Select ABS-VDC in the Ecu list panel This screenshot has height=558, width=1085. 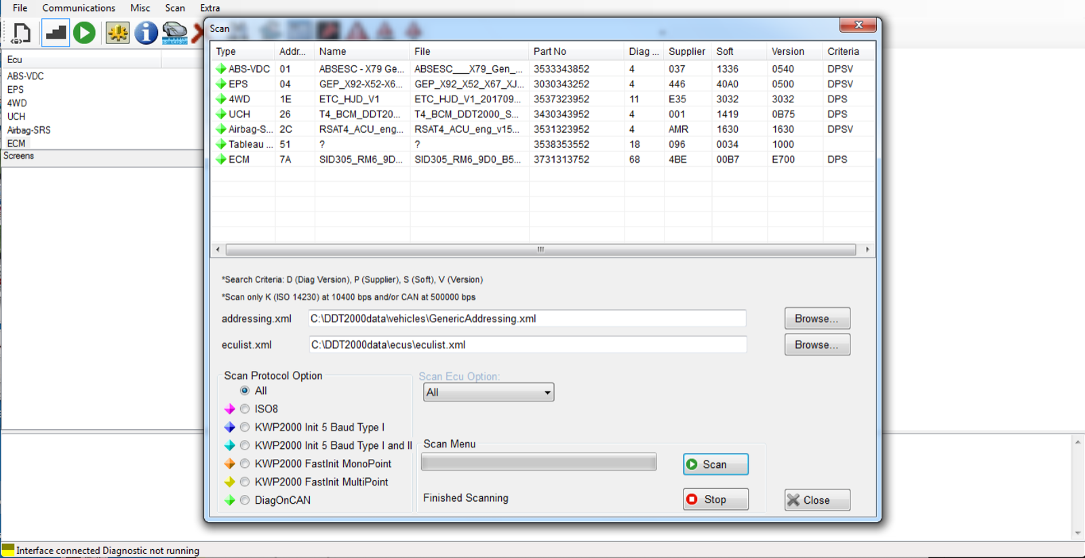tap(26, 76)
